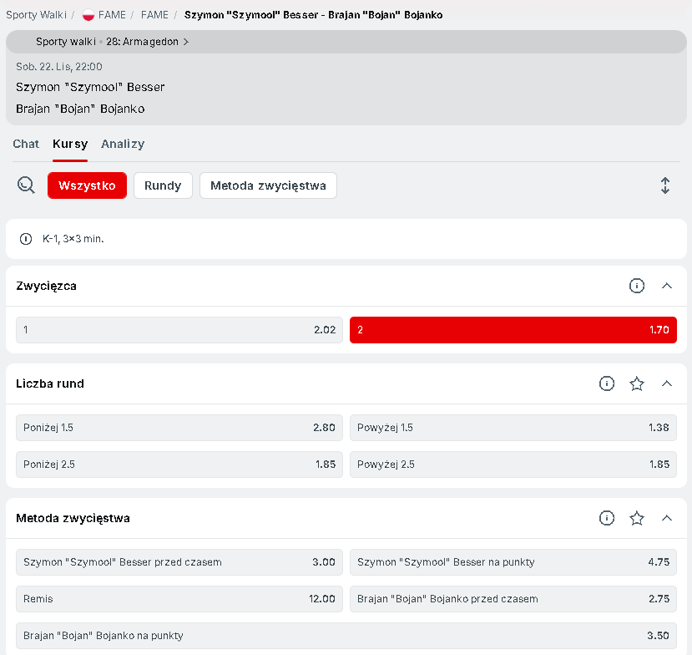Select the Rundy filter
Viewport: 692px width, 655px height.
(x=163, y=185)
